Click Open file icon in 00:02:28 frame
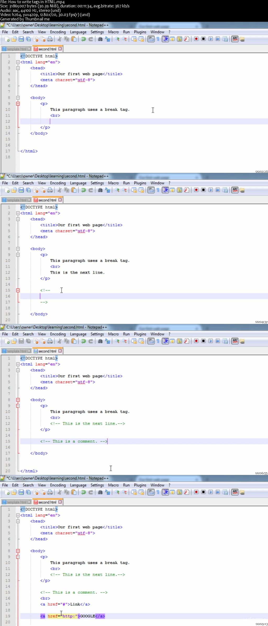This screenshot has height=626, width=268. pos(14,39)
